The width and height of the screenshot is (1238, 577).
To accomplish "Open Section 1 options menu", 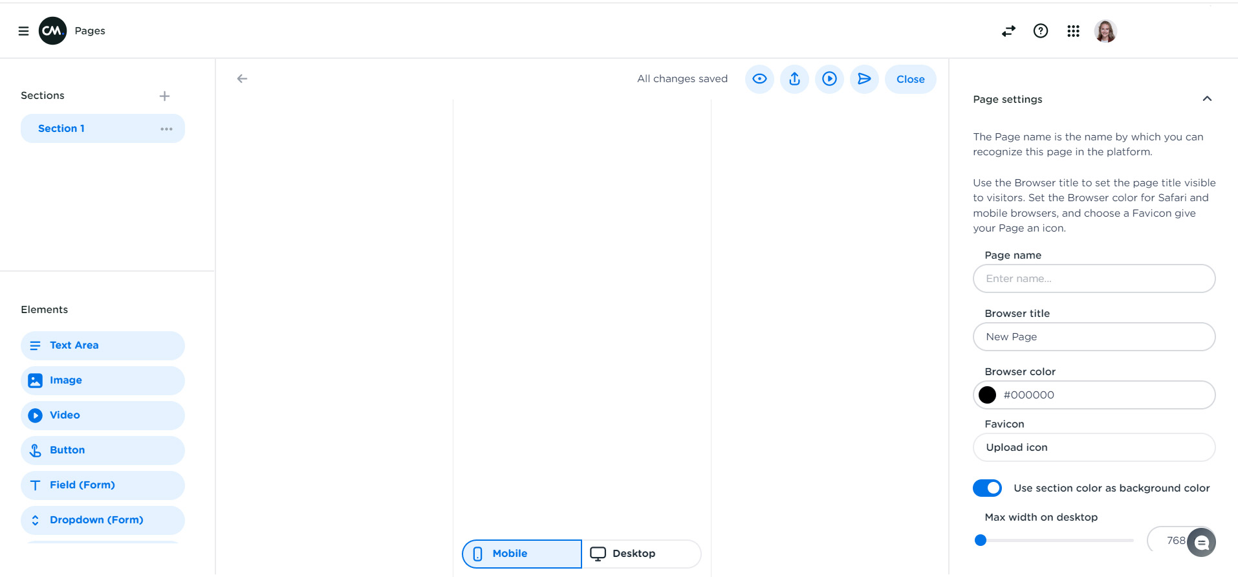I will point(166,129).
